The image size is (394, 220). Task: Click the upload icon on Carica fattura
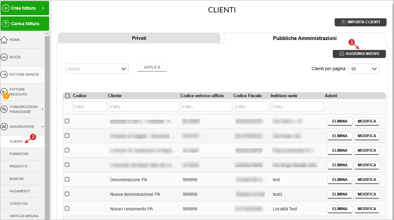coord(6,24)
